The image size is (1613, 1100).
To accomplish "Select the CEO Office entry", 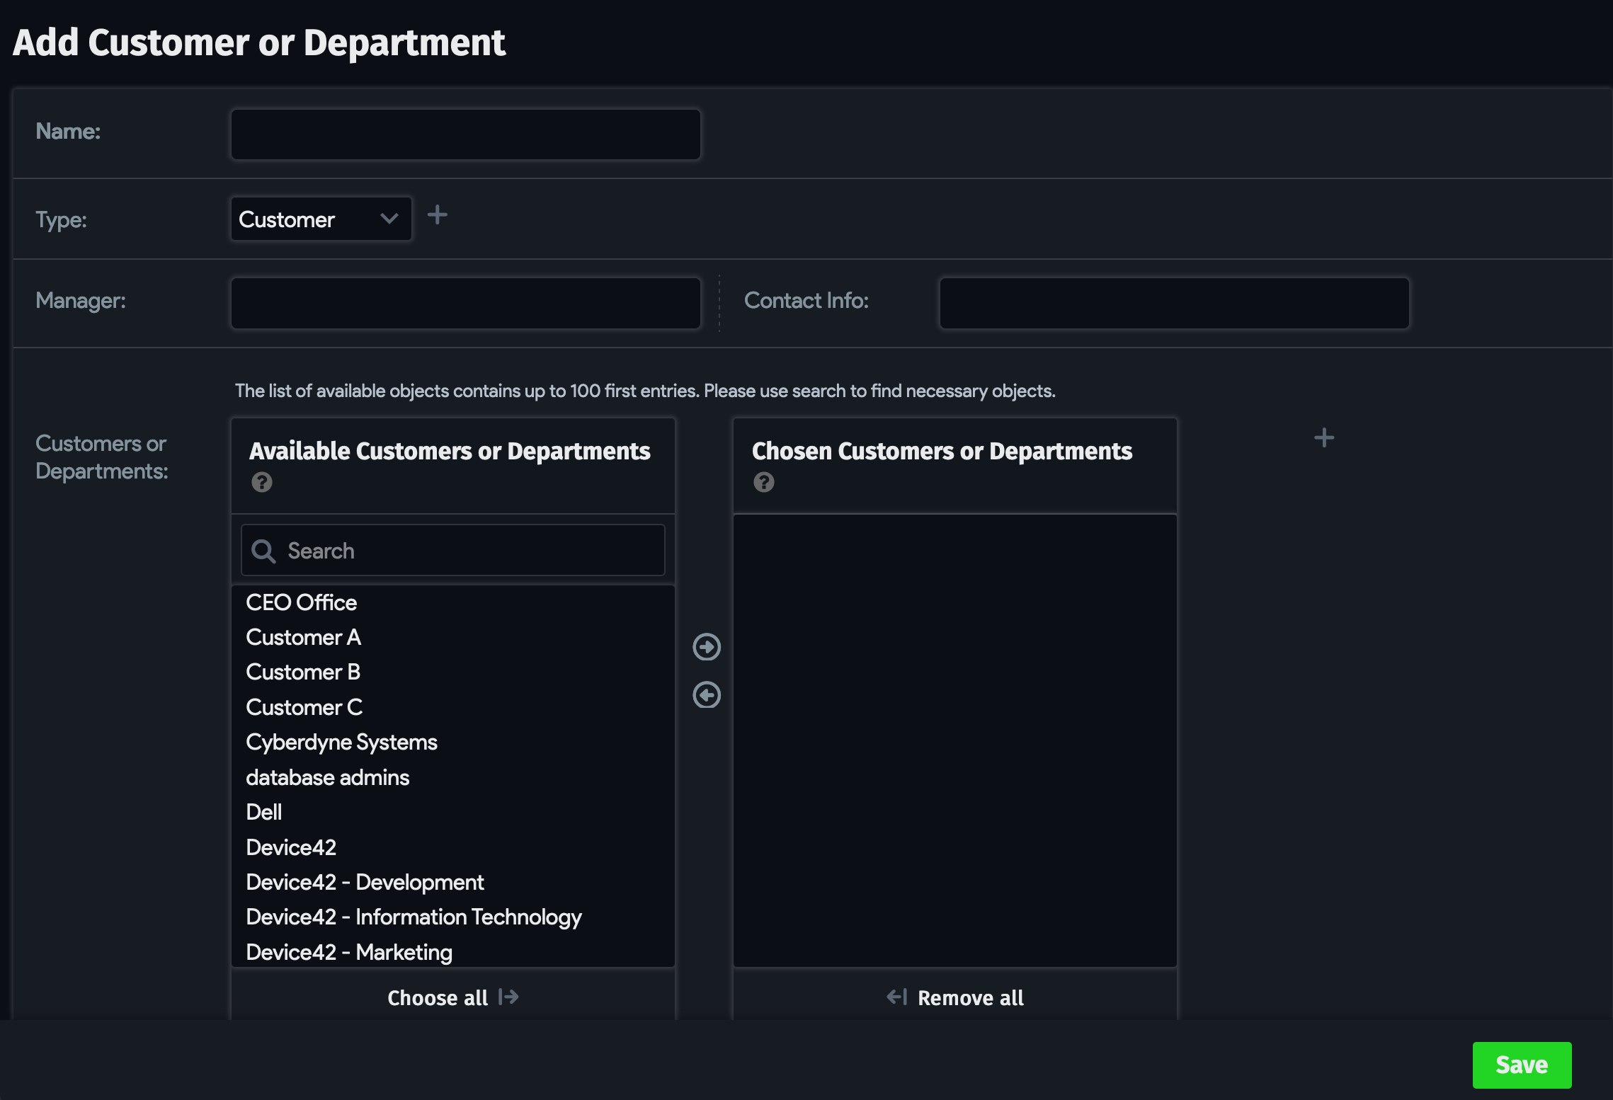I will (x=300, y=602).
